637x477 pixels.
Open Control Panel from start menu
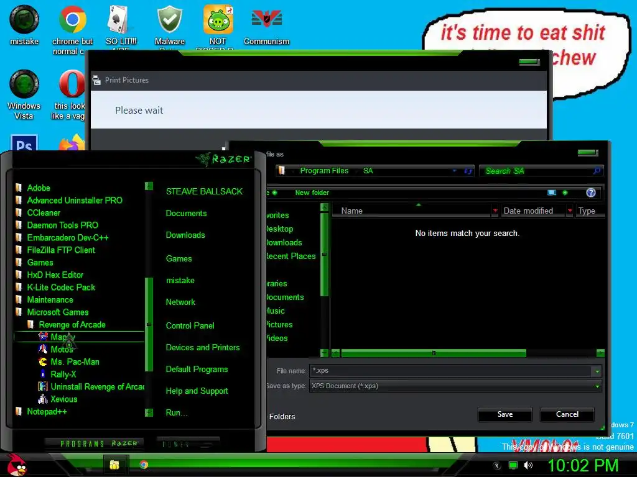tap(190, 325)
